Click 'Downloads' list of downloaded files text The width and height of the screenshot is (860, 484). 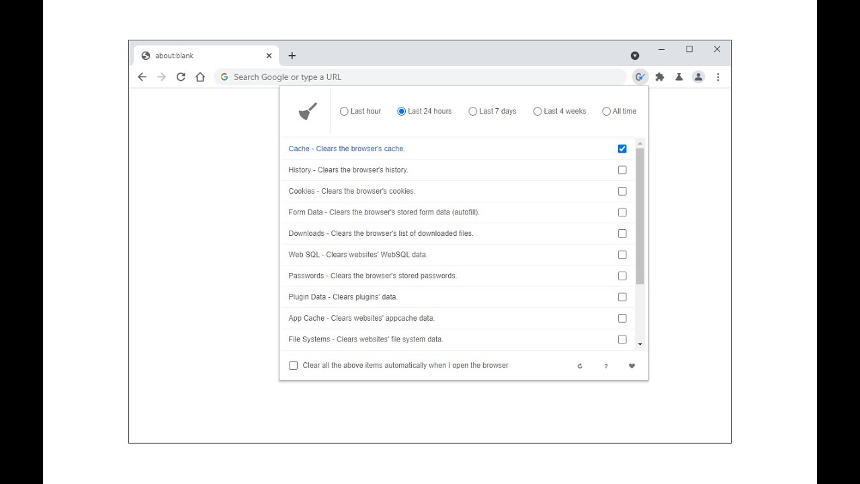(381, 234)
